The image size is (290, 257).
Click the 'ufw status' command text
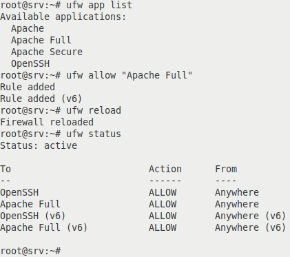94,134
